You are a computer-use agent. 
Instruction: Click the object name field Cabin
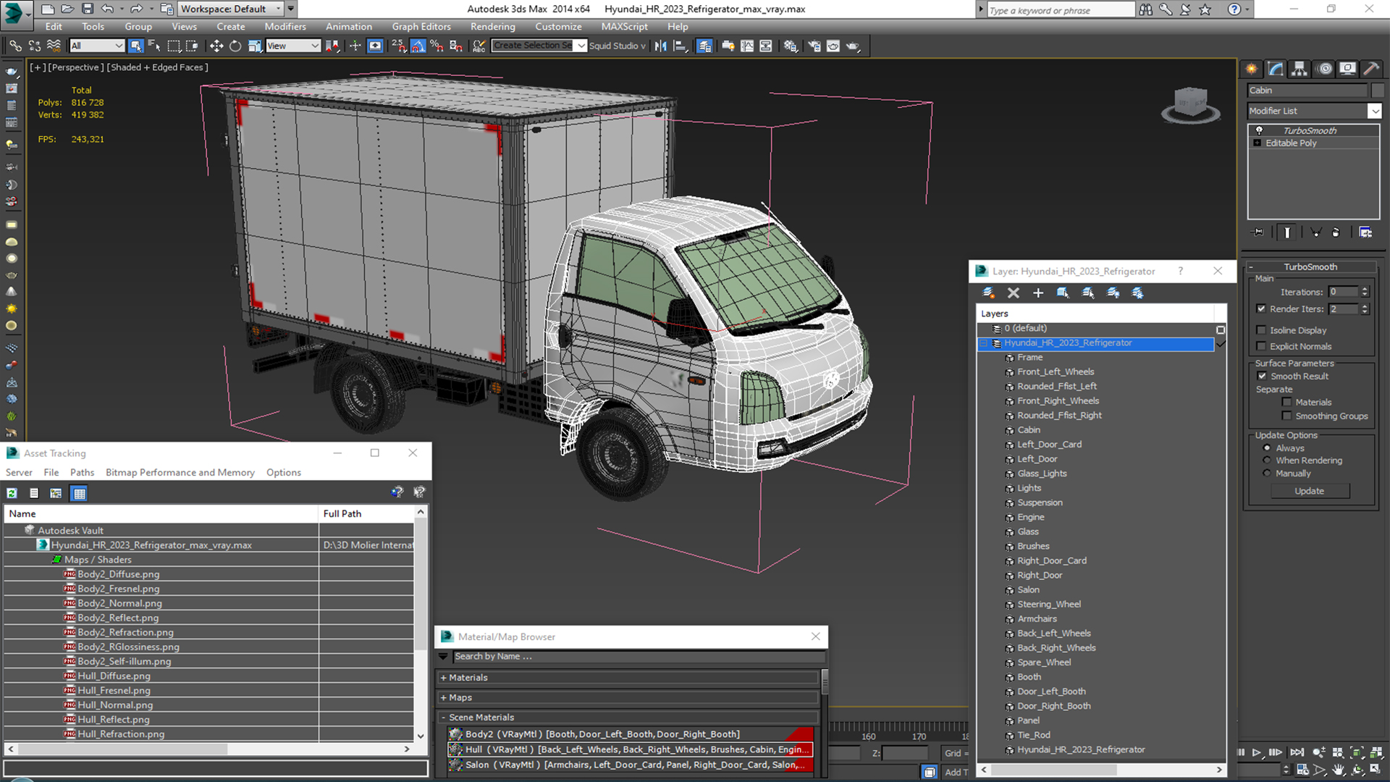[1307, 91]
